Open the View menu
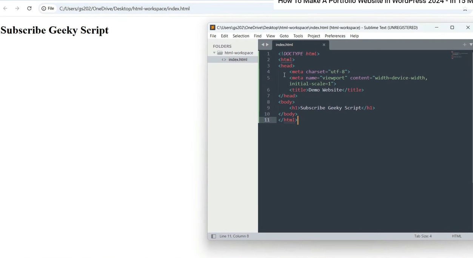473x258 pixels. coord(271,36)
